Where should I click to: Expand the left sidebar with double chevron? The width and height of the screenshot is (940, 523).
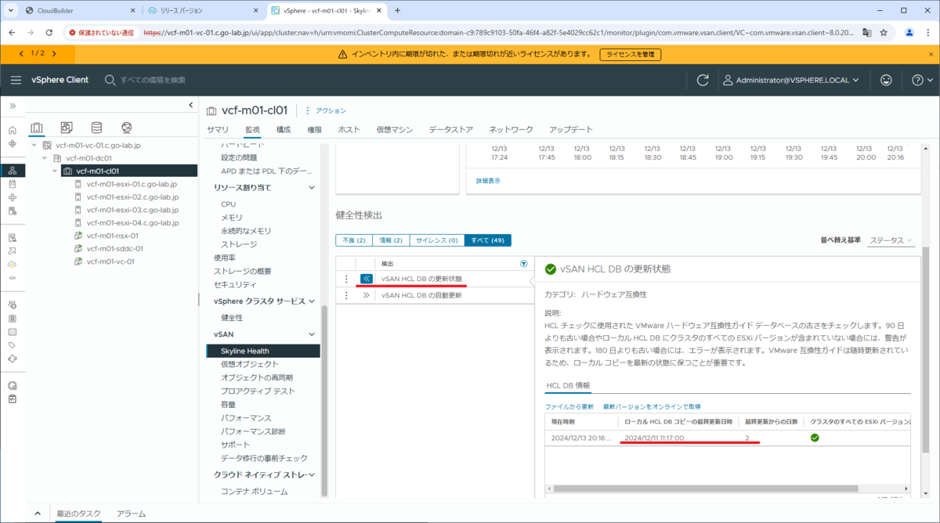coord(13,106)
